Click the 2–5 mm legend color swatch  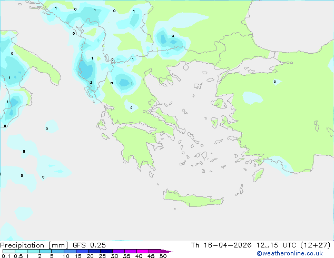click(45, 251)
